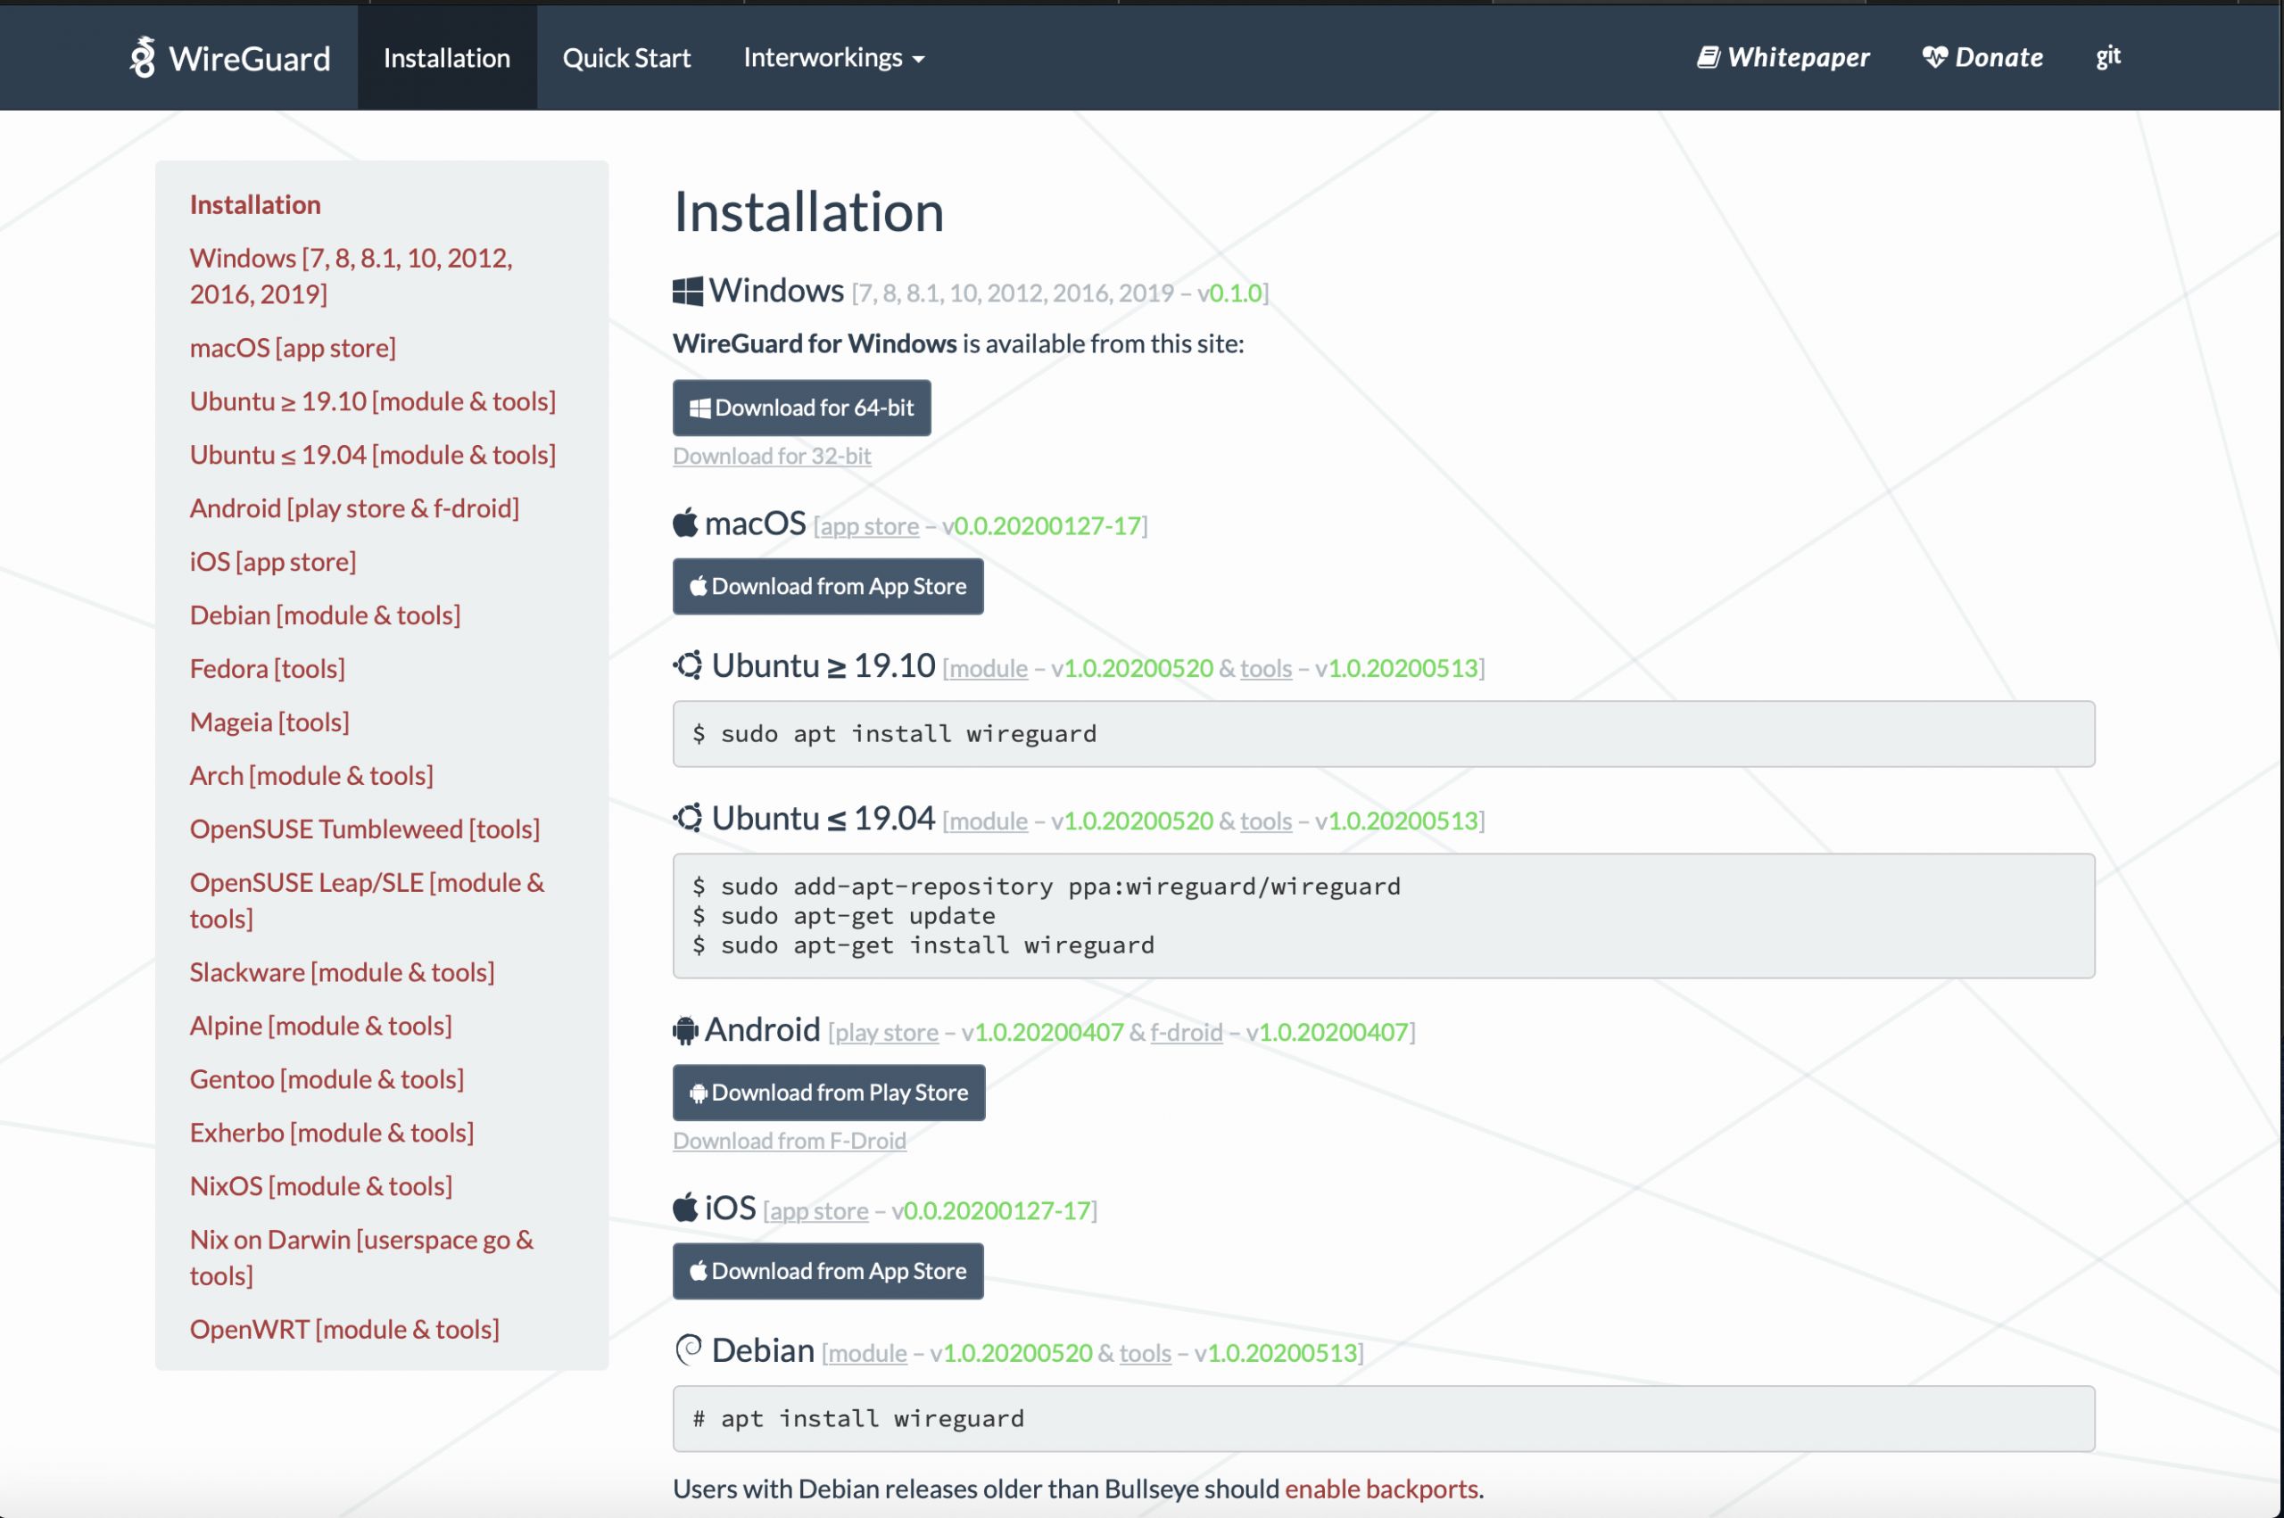The width and height of the screenshot is (2284, 1518).
Task: Open tools link in Ubuntu ≥ 19.10 heading
Action: click(1265, 668)
